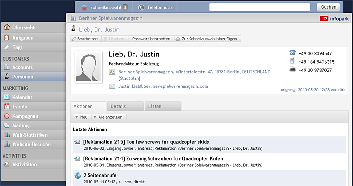This screenshot has width=353, height=186.
Task: Click the globe icon of 2 Seitenabrufe
Action: pyautogui.click(x=78, y=175)
